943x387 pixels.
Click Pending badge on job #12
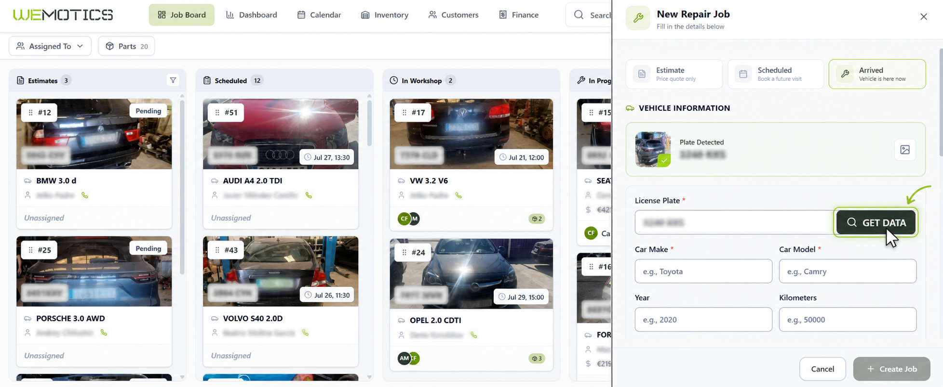point(148,111)
